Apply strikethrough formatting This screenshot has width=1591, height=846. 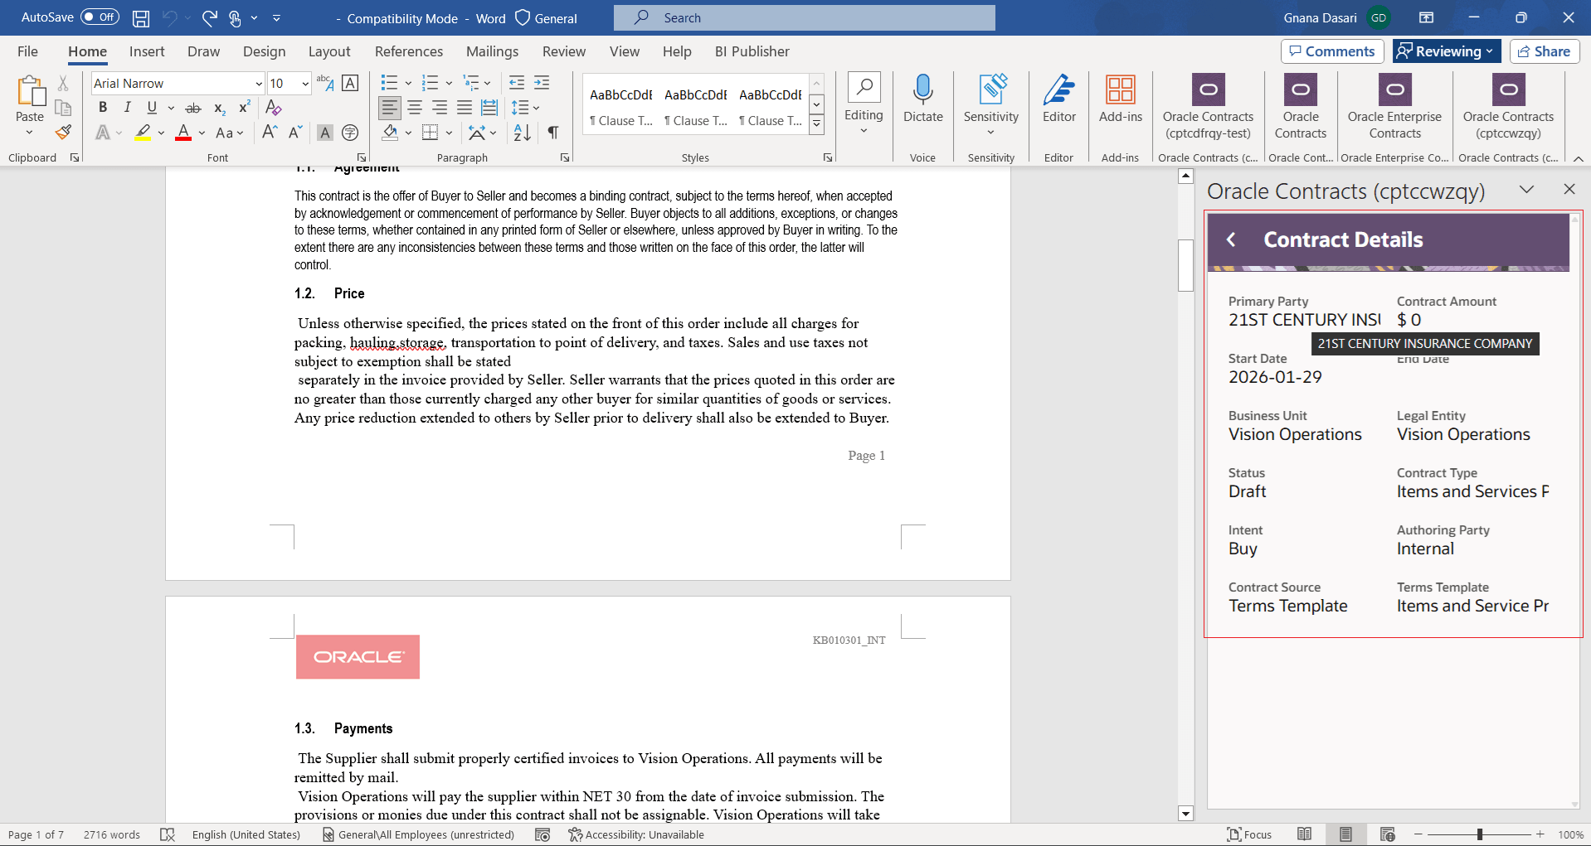click(x=193, y=108)
